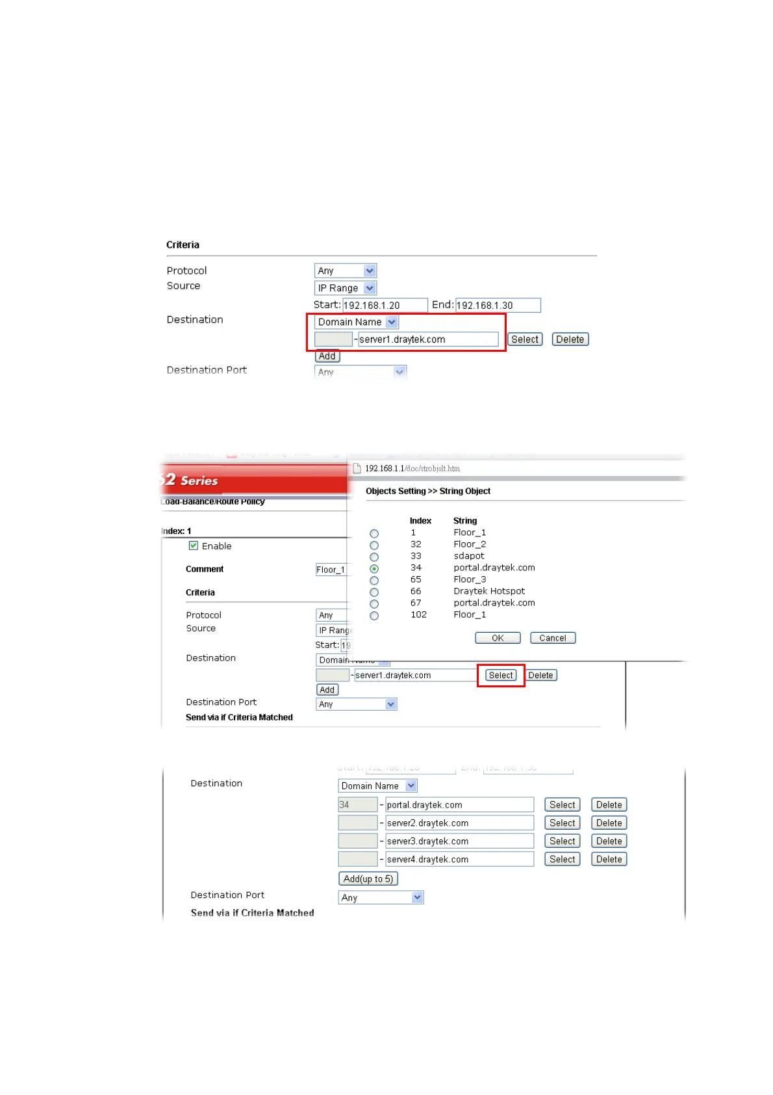
Task: Click the page icon beside the 192.168.1.1 address
Action: pyautogui.click(x=357, y=468)
